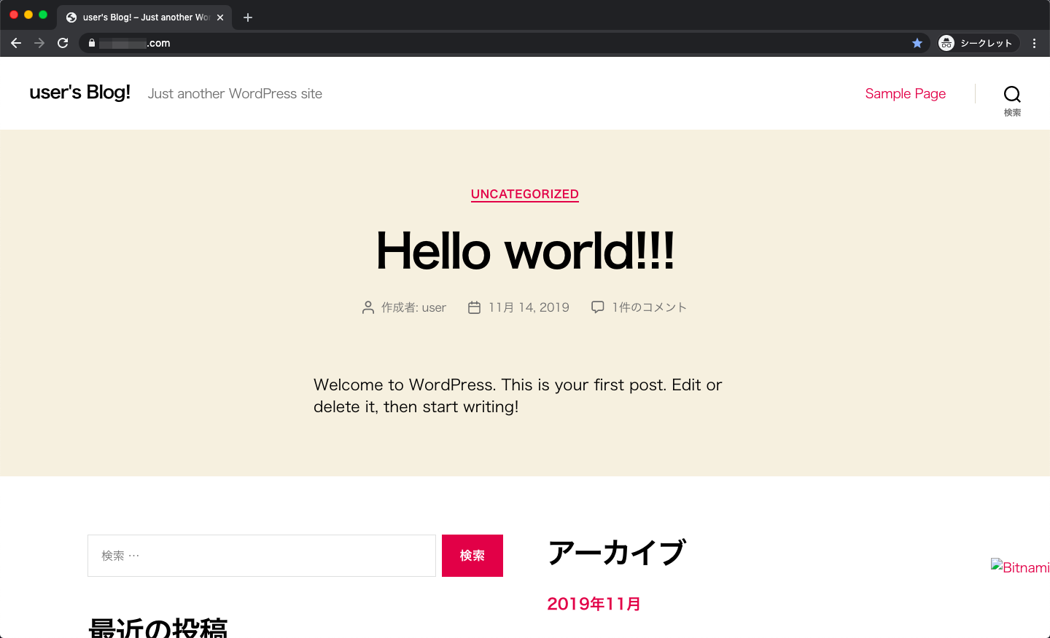Click the bookmark star in the address bar
This screenshot has height=638, width=1050.
[x=917, y=43]
